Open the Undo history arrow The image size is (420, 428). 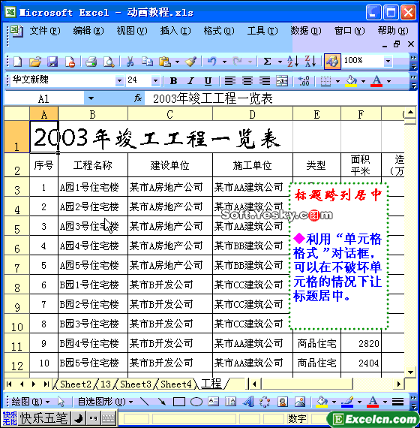[x=224, y=62]
